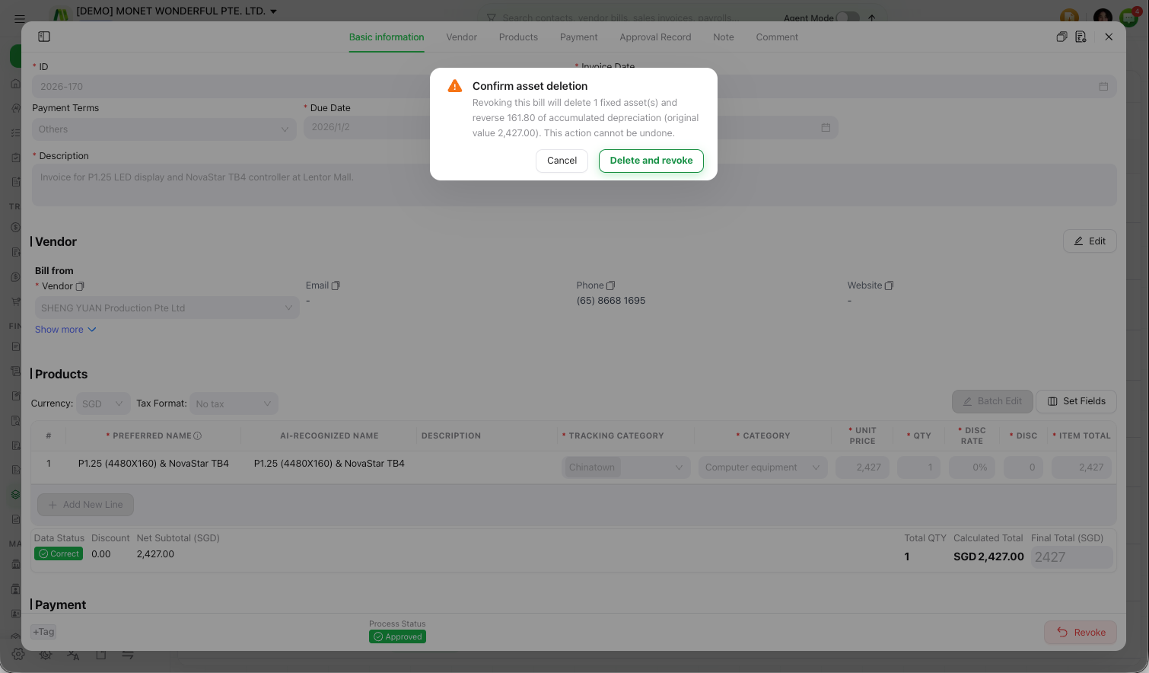Open the Currency SGD dropdown
The height and width of the screenshot is (673, 1149).
(103, 403)
